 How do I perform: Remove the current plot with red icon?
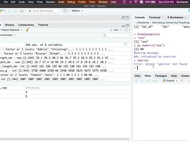182,80
